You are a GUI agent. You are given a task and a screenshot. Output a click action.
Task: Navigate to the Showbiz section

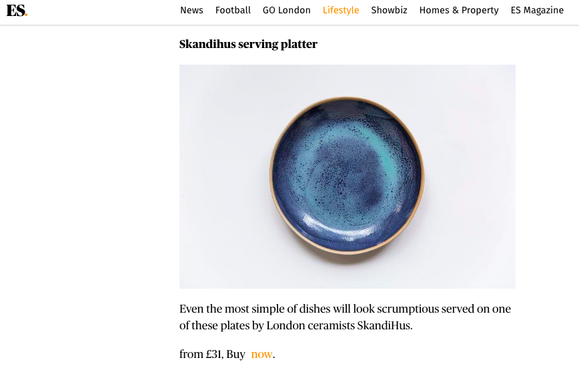point(389,11)
